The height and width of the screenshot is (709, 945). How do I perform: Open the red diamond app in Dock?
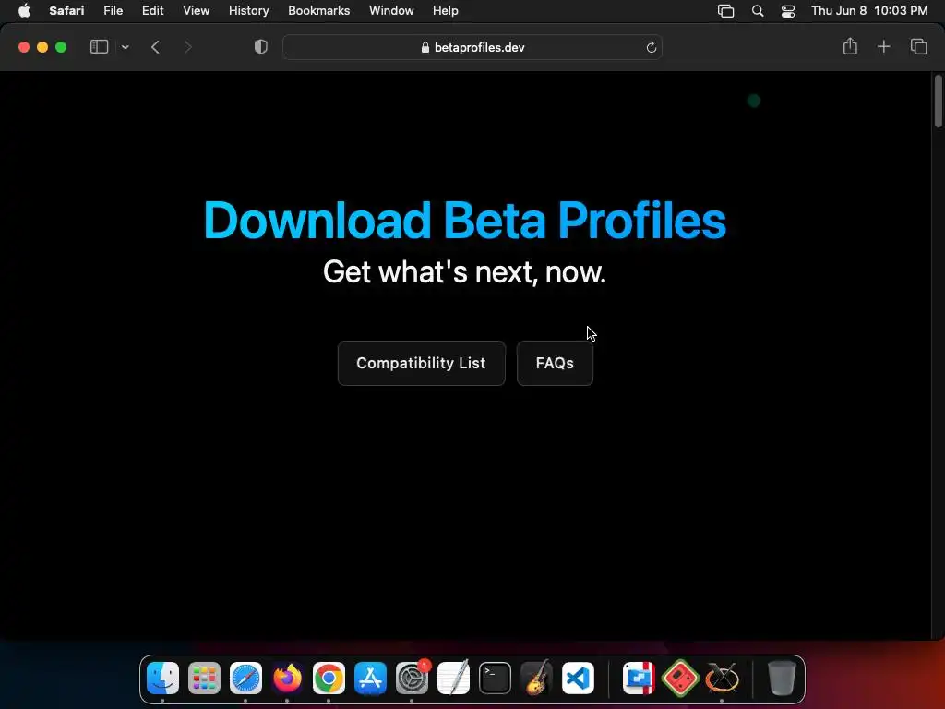pyautogui.click(x=680, y=679)
